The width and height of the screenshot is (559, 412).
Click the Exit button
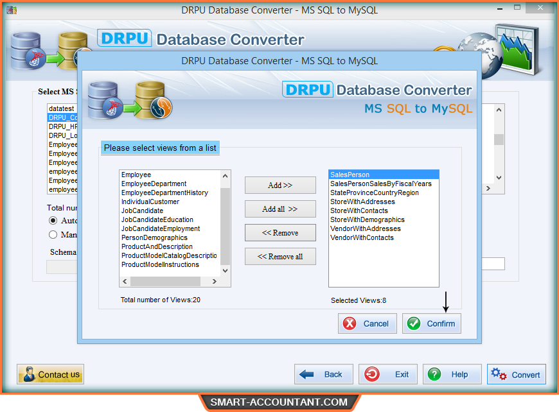388,374
